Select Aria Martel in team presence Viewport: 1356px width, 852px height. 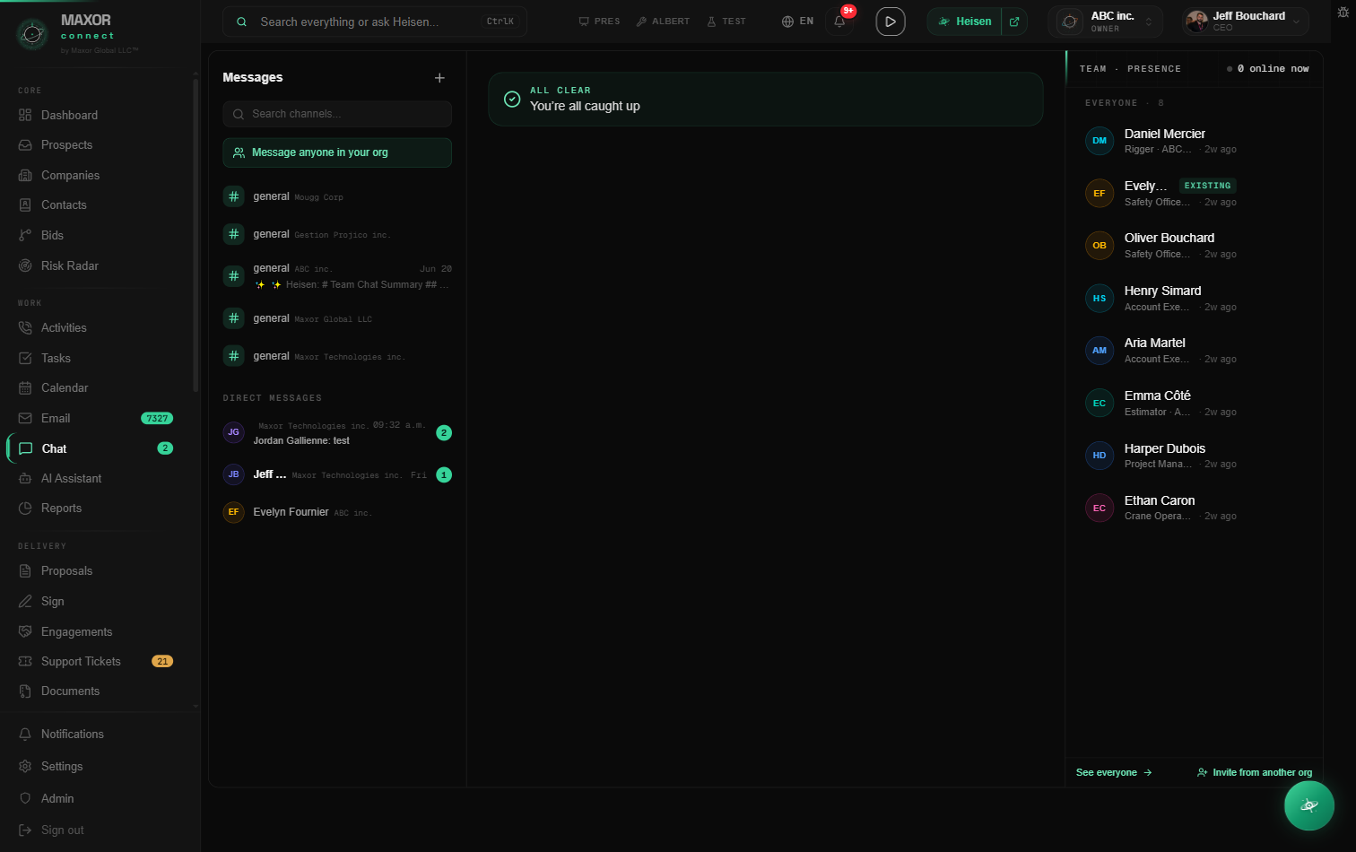pyautogui.click(x=1194, y=351)
